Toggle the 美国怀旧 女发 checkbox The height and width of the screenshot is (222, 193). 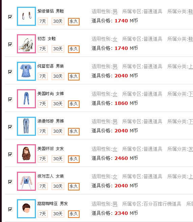(10, 154)
